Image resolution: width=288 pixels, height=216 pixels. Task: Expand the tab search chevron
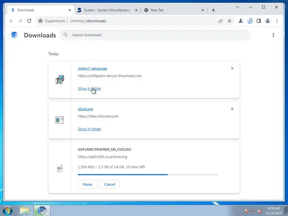pyautogui.click(x=237, y=7)
